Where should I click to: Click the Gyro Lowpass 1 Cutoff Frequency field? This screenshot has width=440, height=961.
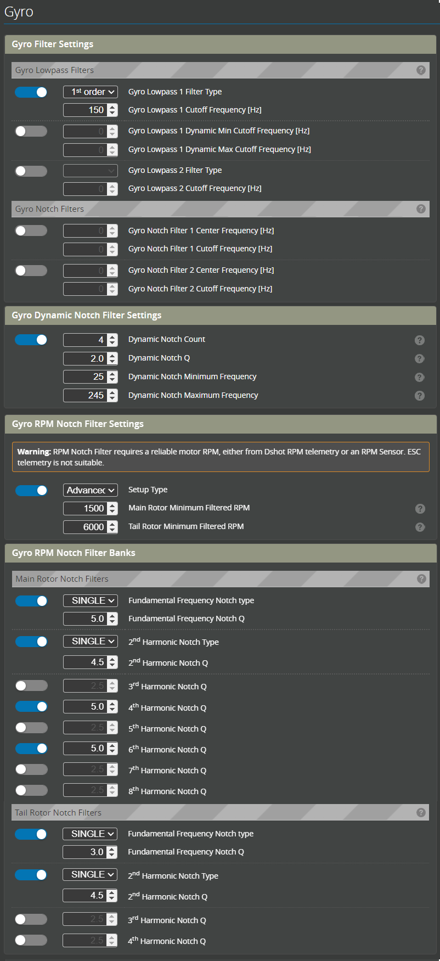[85, 110]
